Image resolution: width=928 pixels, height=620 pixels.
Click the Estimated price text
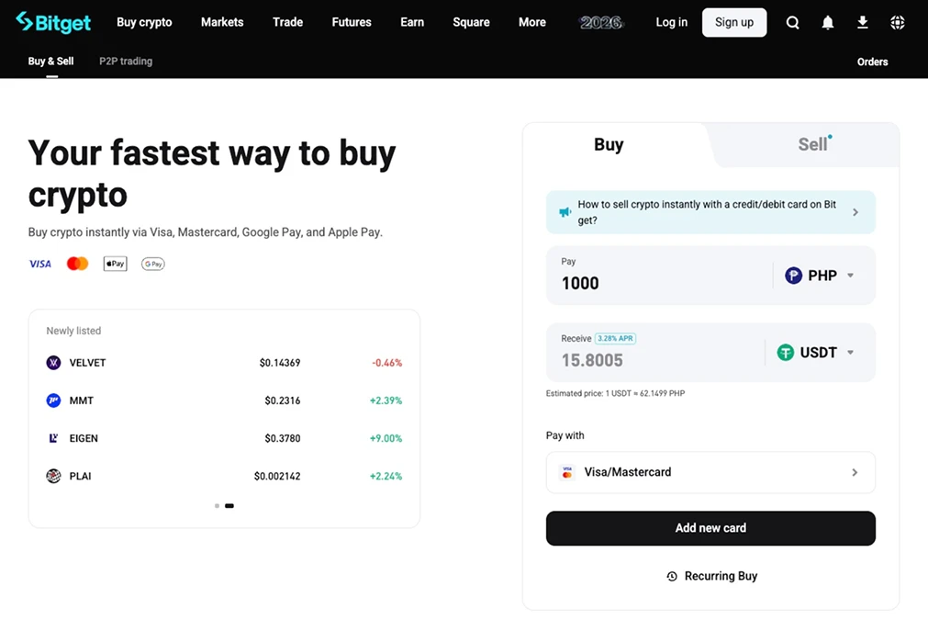(x=616, y=393)
